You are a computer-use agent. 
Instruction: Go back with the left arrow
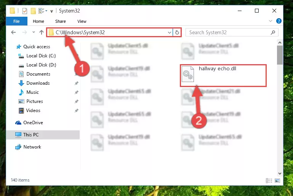click(13, 32)
